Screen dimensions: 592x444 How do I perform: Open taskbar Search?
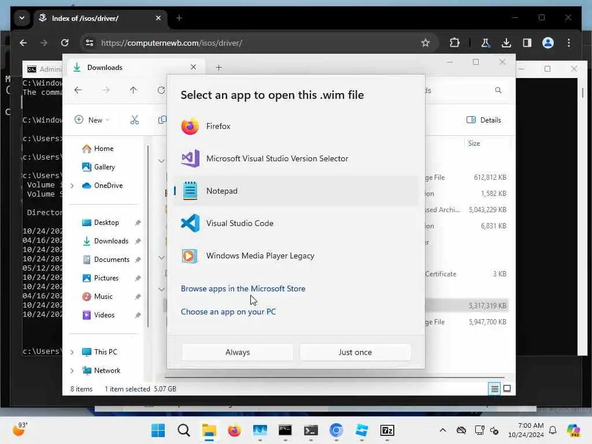(x=183, y=430)
